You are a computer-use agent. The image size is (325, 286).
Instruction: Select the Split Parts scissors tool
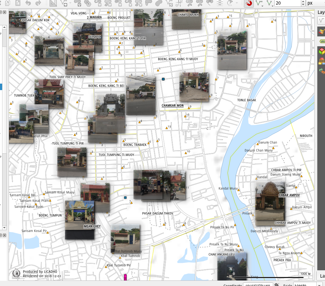pyautogui.click(x=200, y=3)
